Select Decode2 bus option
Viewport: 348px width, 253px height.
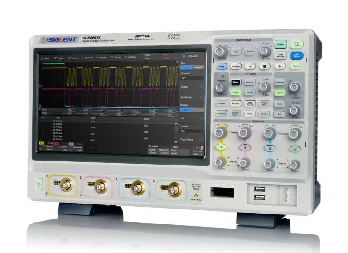click(x=198, y=68)
